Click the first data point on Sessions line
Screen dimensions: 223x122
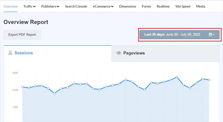tap(22, 87)
